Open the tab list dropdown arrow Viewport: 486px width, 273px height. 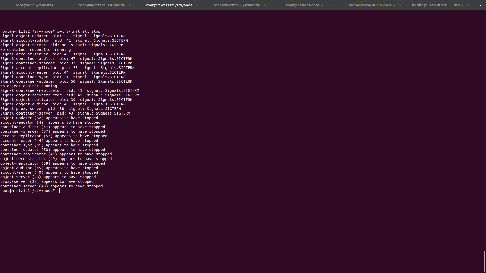pyautogui.click(x=480, y=5)
